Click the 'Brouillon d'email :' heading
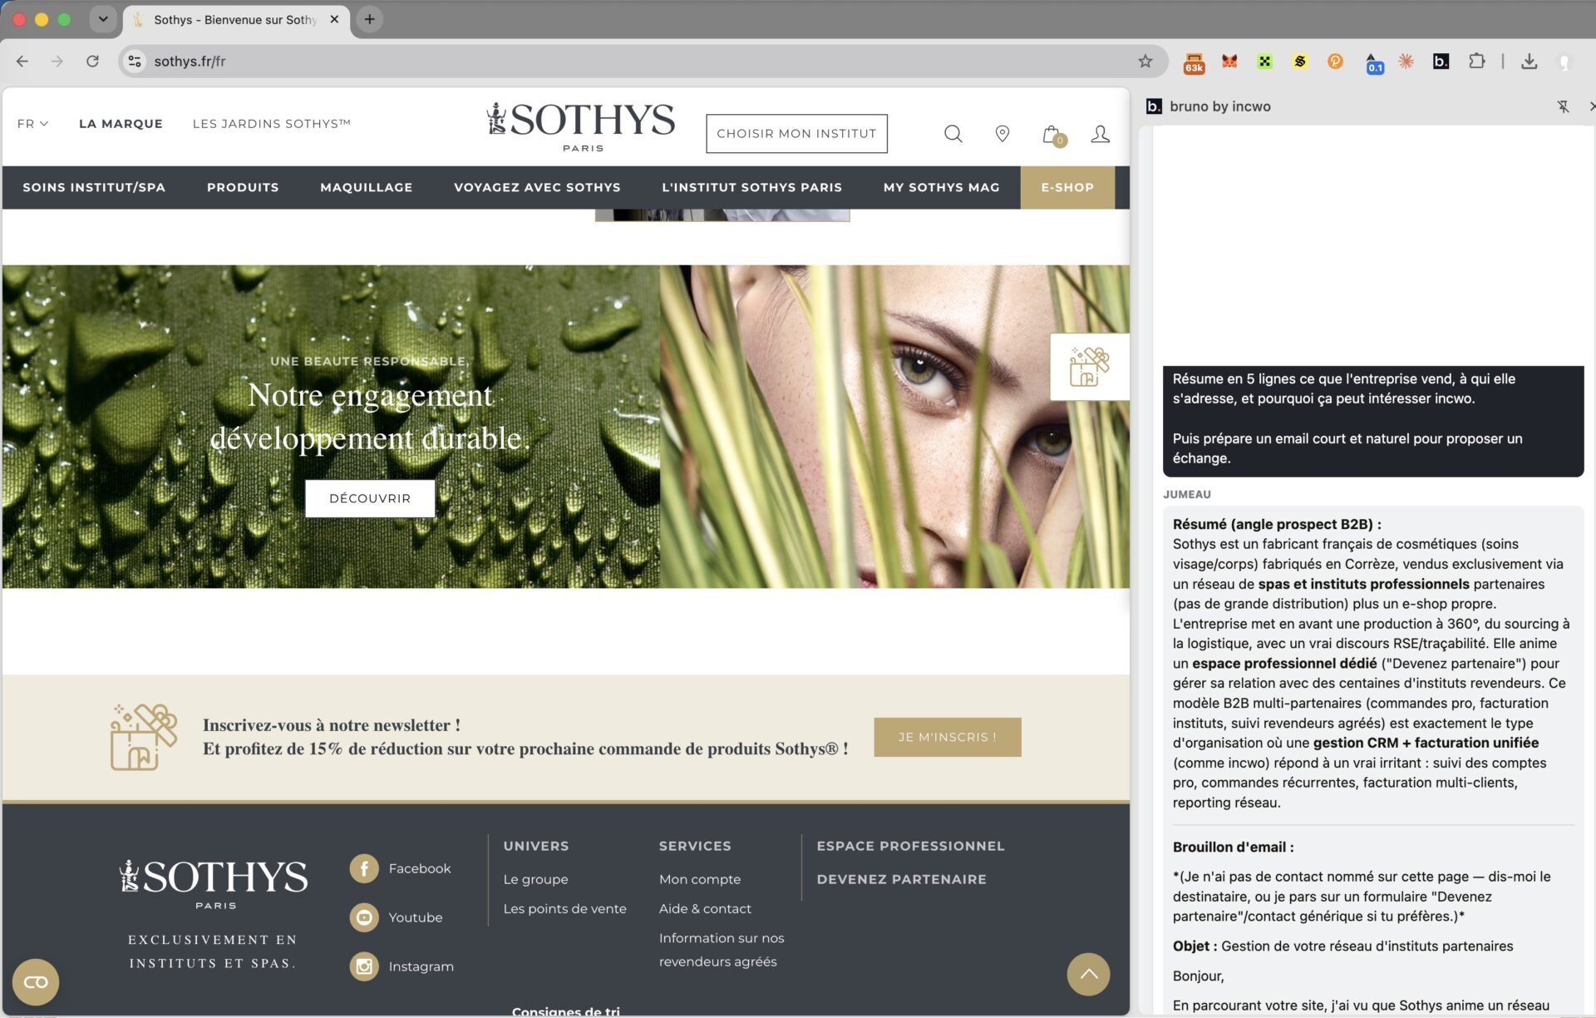Screen dimensions: 1596x1018 pyautogui.click(x=1233, y=847)
